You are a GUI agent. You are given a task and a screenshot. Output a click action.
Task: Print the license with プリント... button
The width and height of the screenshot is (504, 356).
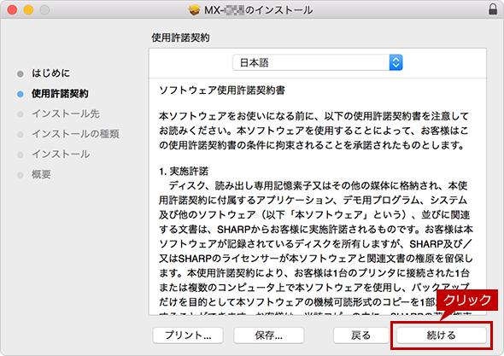[x=188, y=336]
